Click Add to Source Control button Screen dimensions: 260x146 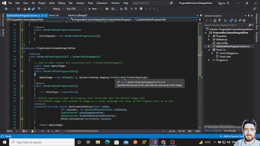234,136
